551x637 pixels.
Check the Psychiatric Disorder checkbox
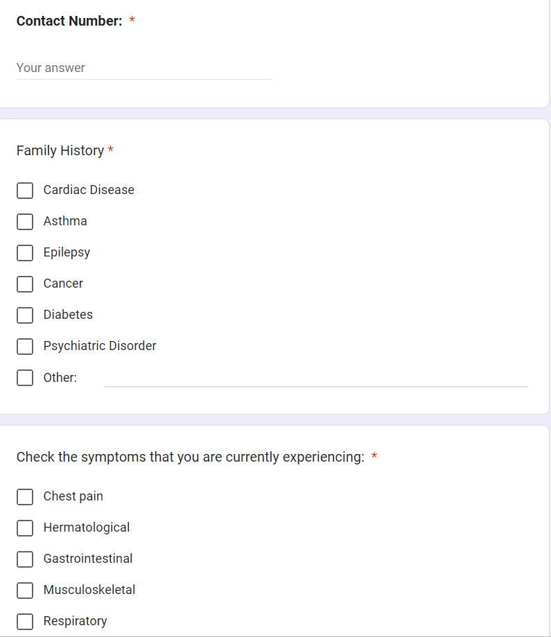25,346
